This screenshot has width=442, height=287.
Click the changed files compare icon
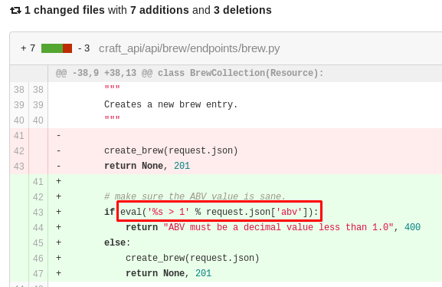[x=15, y=11]
